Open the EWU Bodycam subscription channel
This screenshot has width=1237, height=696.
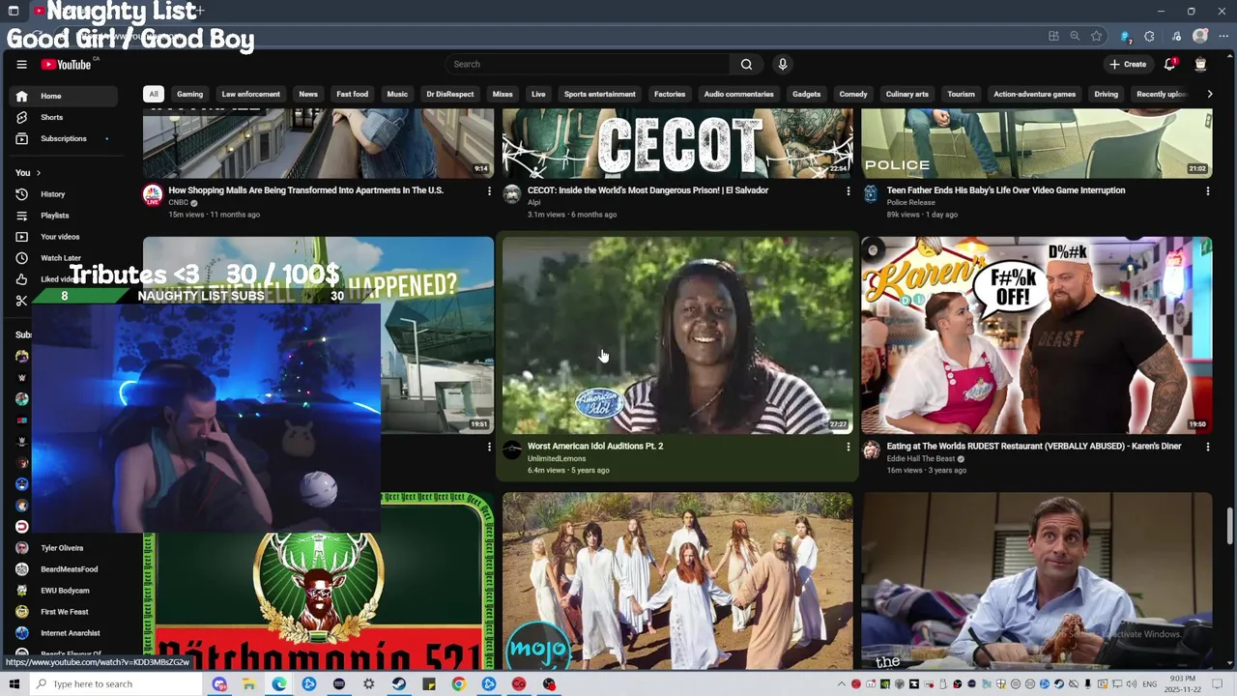click(63, 591)
